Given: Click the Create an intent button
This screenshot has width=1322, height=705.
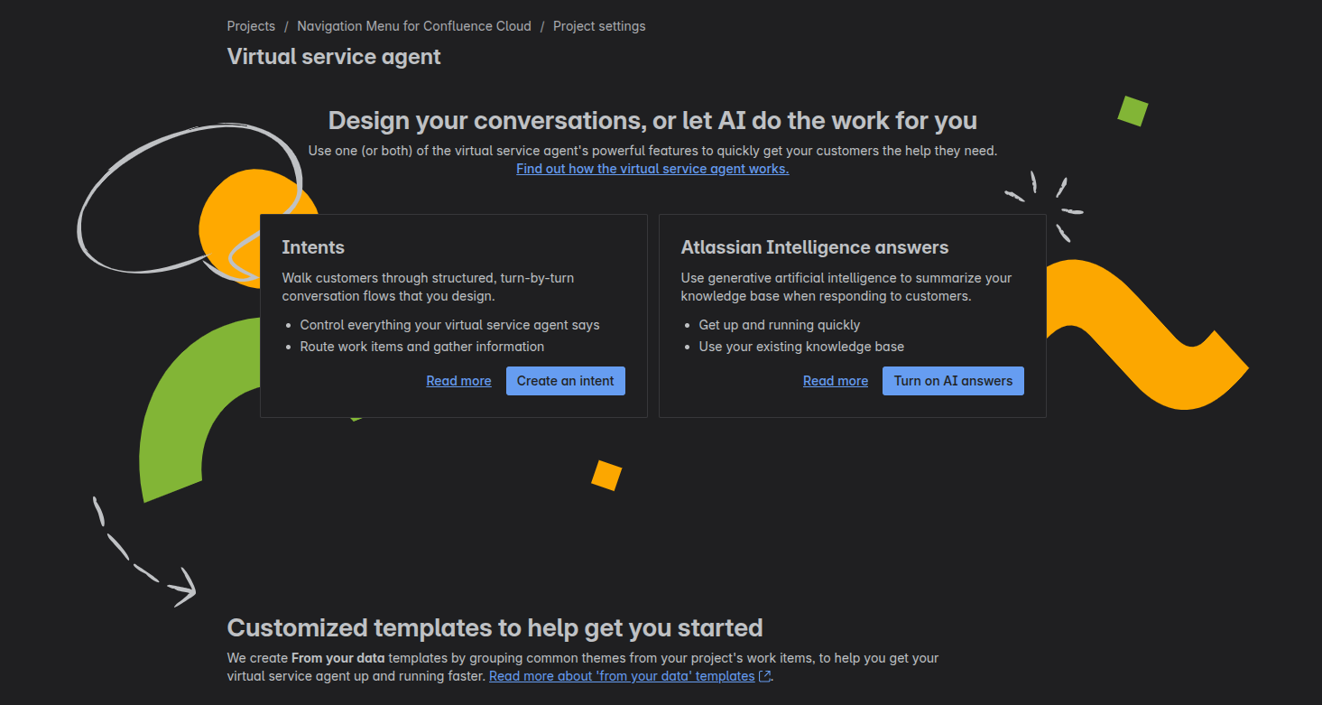Looking at the screenshot, I should tap(565, 381).
